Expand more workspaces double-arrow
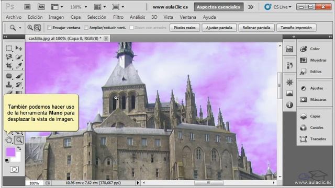 tap(251, 7)
